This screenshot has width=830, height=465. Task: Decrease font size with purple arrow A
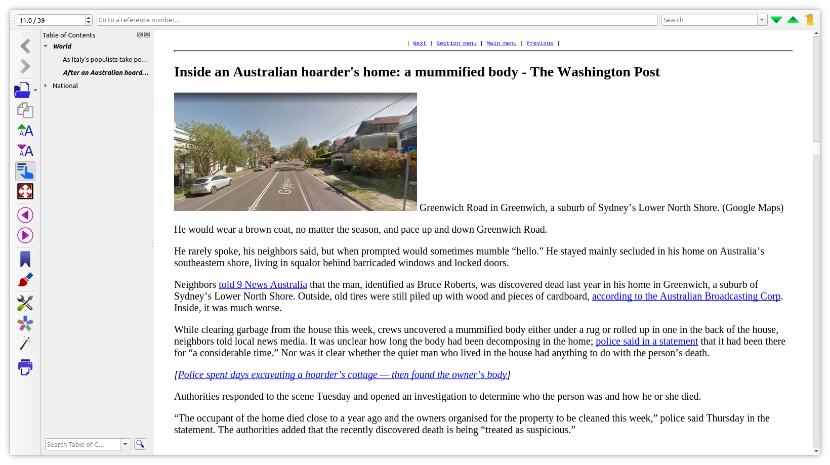click(x=25, y=151)
